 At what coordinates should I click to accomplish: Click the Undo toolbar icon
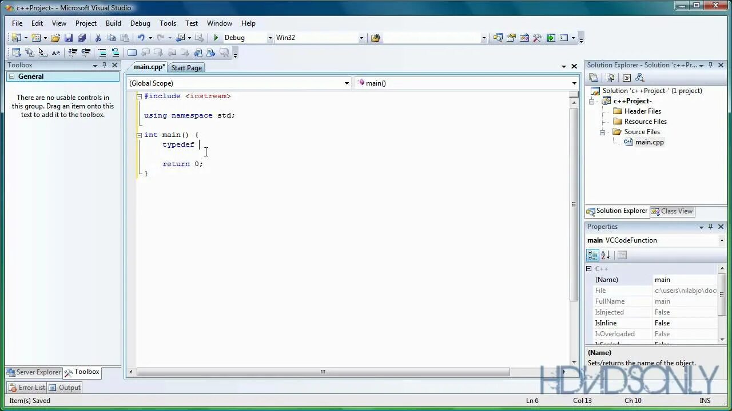pyautogui.click(x=142, y=38)
